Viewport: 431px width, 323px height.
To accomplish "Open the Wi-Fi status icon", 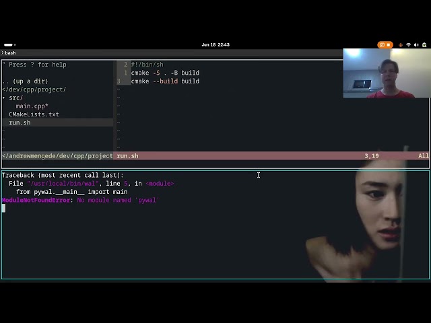I will tap(409, 45).
